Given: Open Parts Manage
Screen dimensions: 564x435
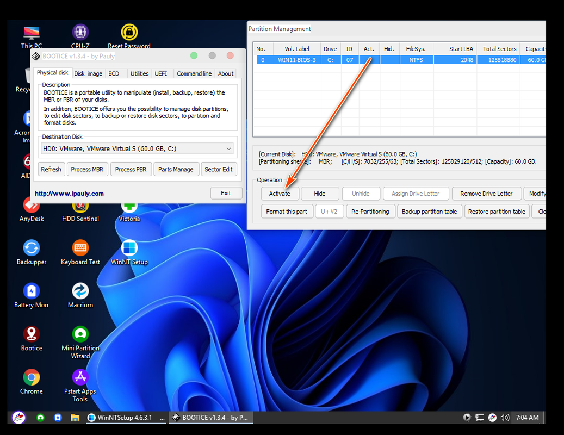Looking at the screenshot, I should (x=176, y=169).
